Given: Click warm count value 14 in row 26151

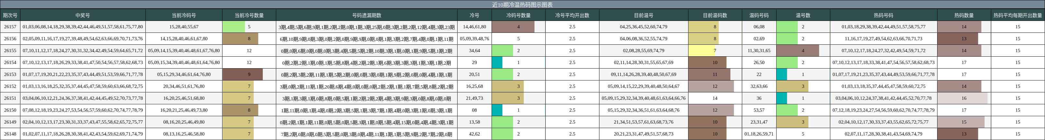Looking at the screenshot, I should point(715,98).
